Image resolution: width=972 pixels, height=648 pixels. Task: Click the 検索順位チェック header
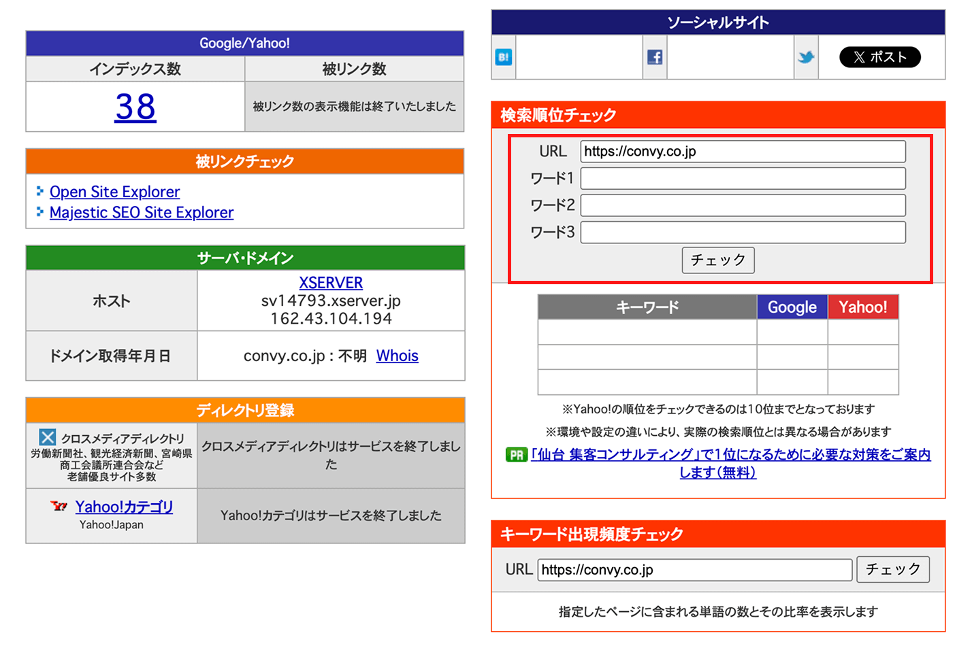coord(718,115)
